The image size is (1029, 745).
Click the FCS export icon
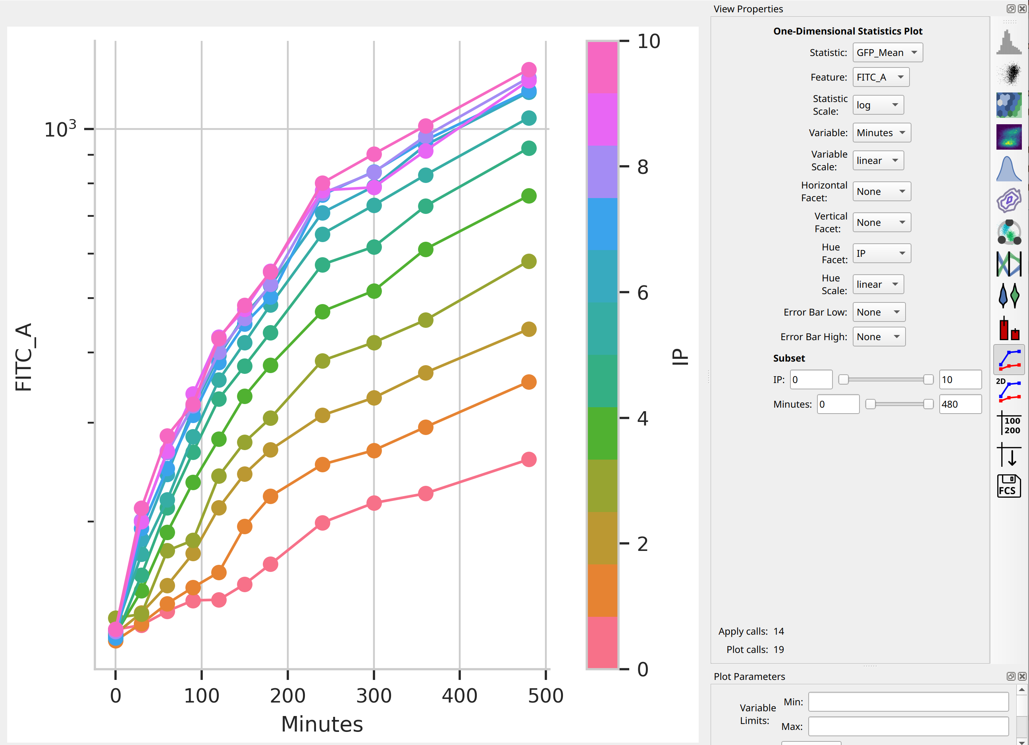(1009, 486)
